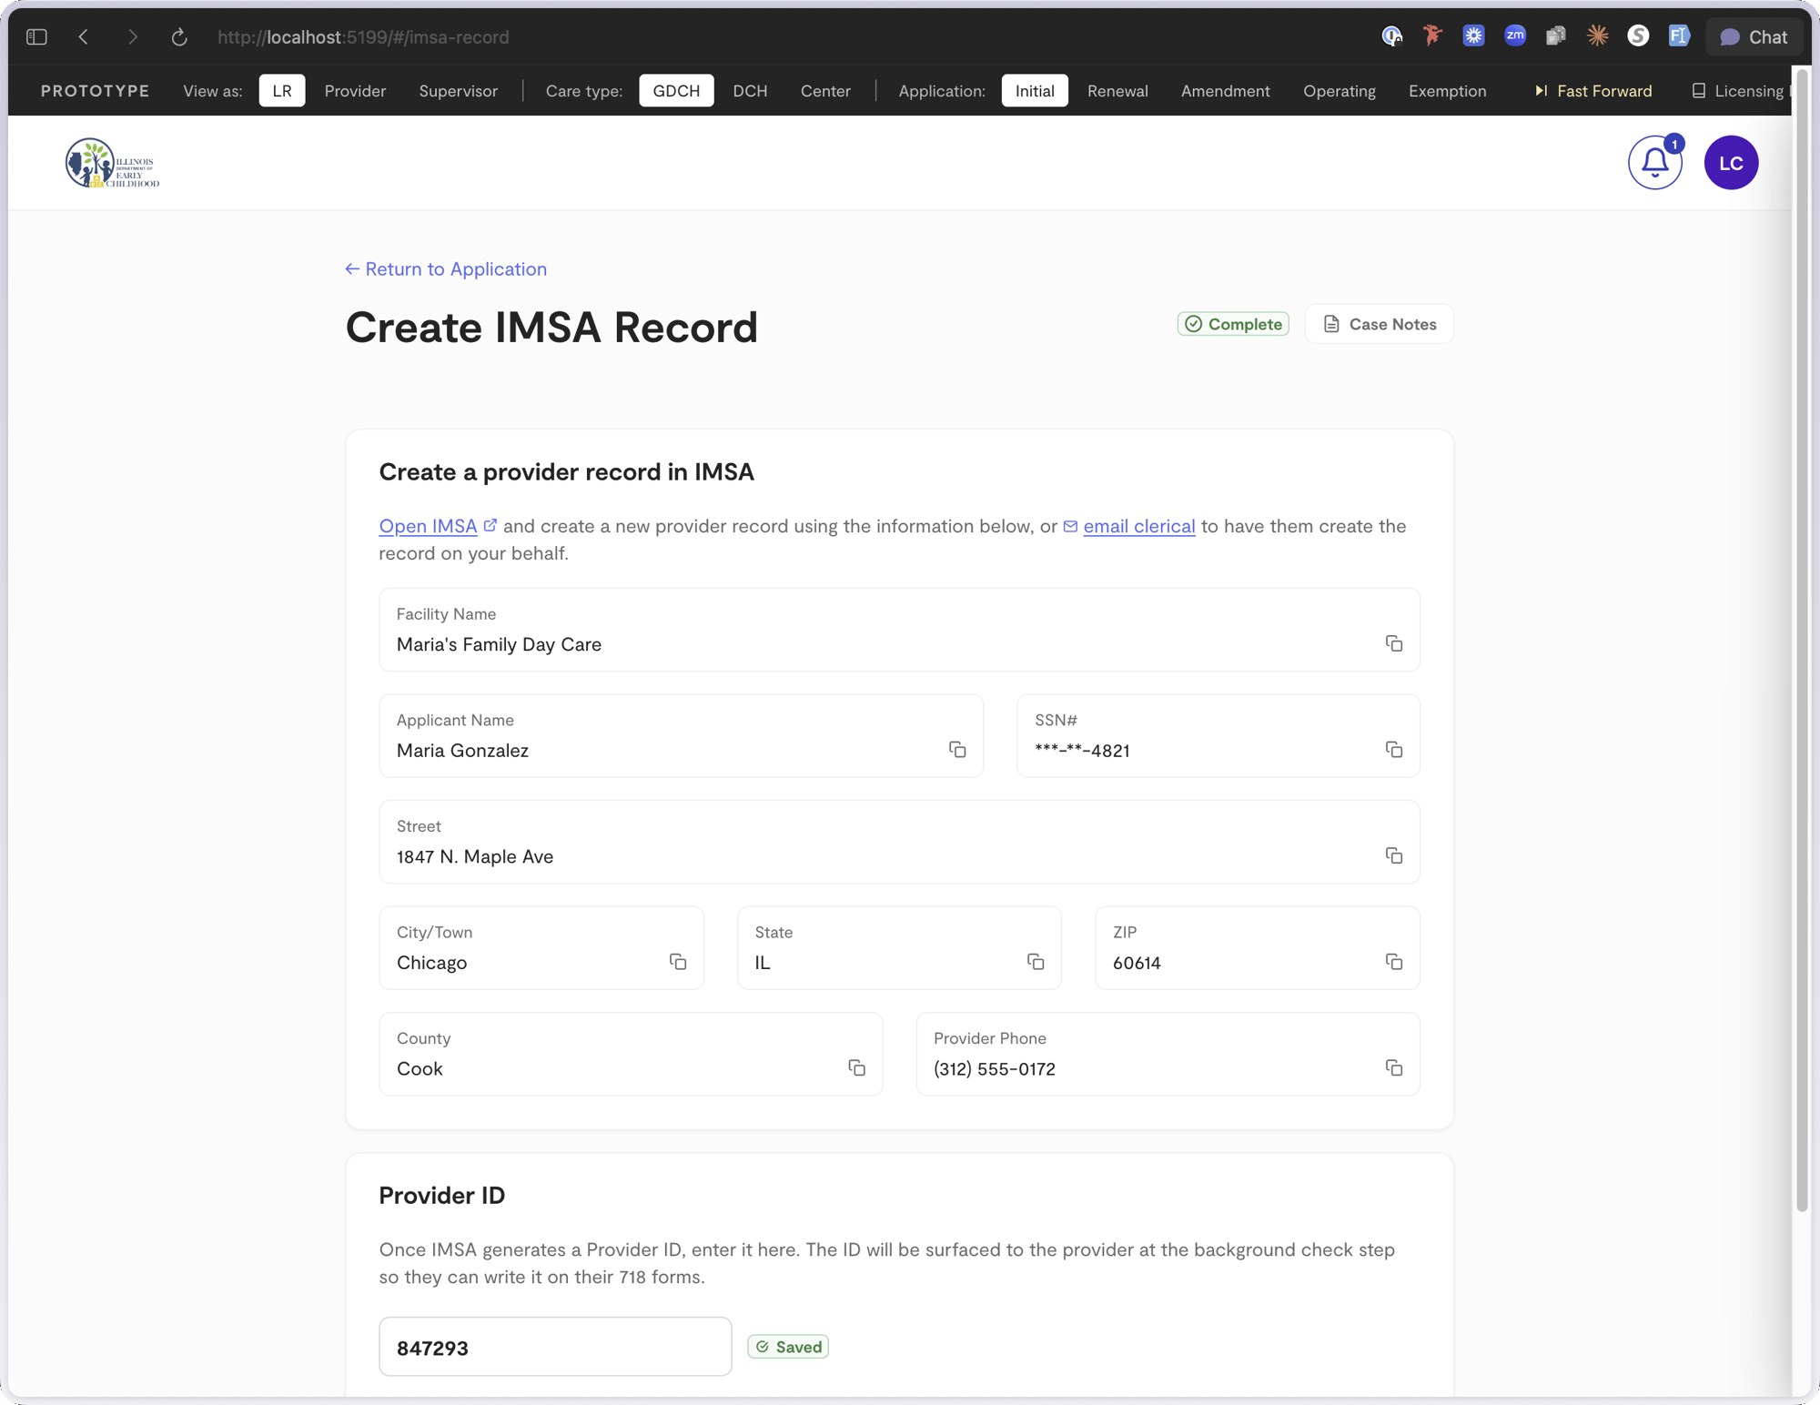Copy the Provider Phone value

[1393, 1067]
